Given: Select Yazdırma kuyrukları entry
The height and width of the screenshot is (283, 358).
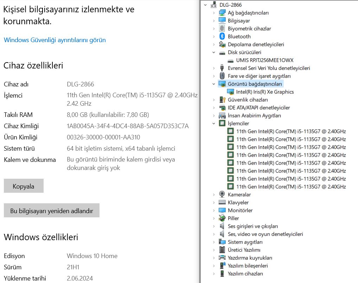Looking at the screenshot, I should [x=250, y=258].
